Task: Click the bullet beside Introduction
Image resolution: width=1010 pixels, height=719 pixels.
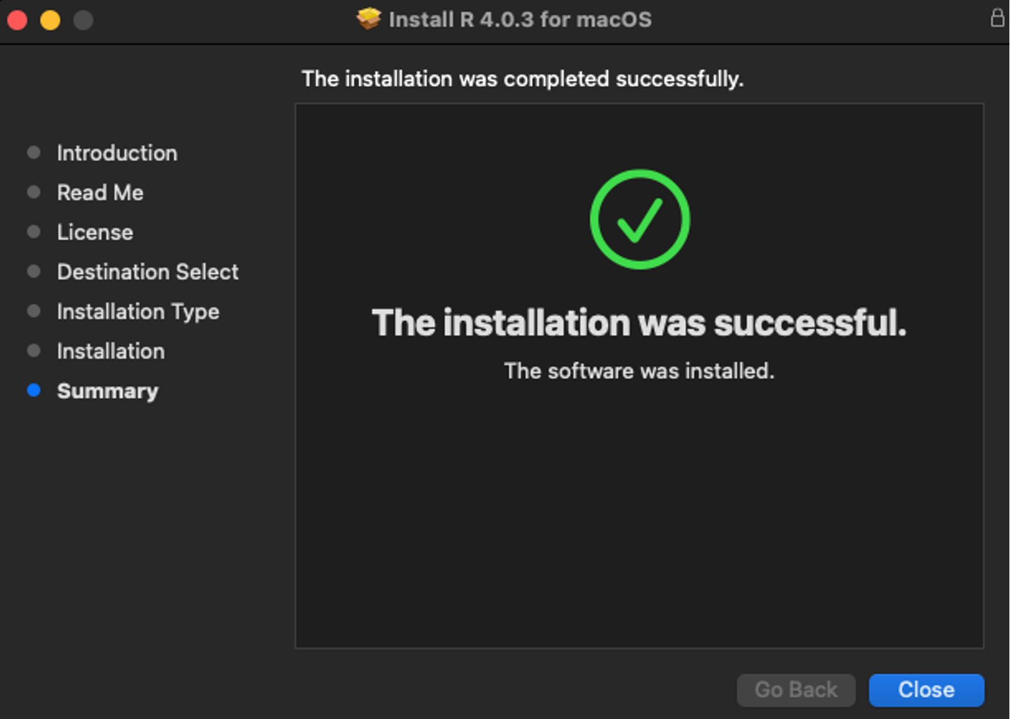Action: click(x=33, y=152)
